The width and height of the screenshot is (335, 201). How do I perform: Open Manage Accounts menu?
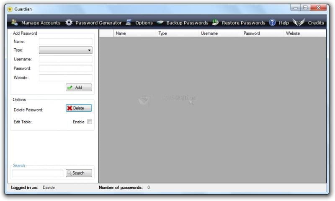click(41, 23)
